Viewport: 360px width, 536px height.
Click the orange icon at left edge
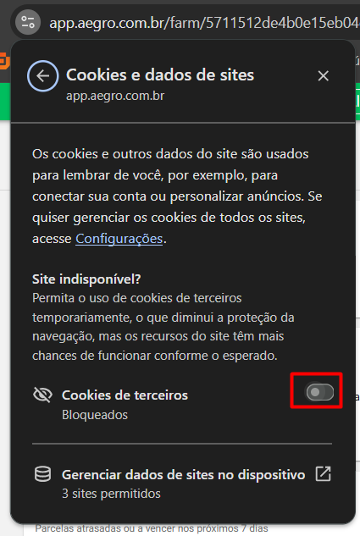click(4, 62)
